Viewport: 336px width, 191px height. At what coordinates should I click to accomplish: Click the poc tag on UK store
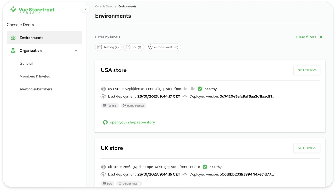click(107, 184)
